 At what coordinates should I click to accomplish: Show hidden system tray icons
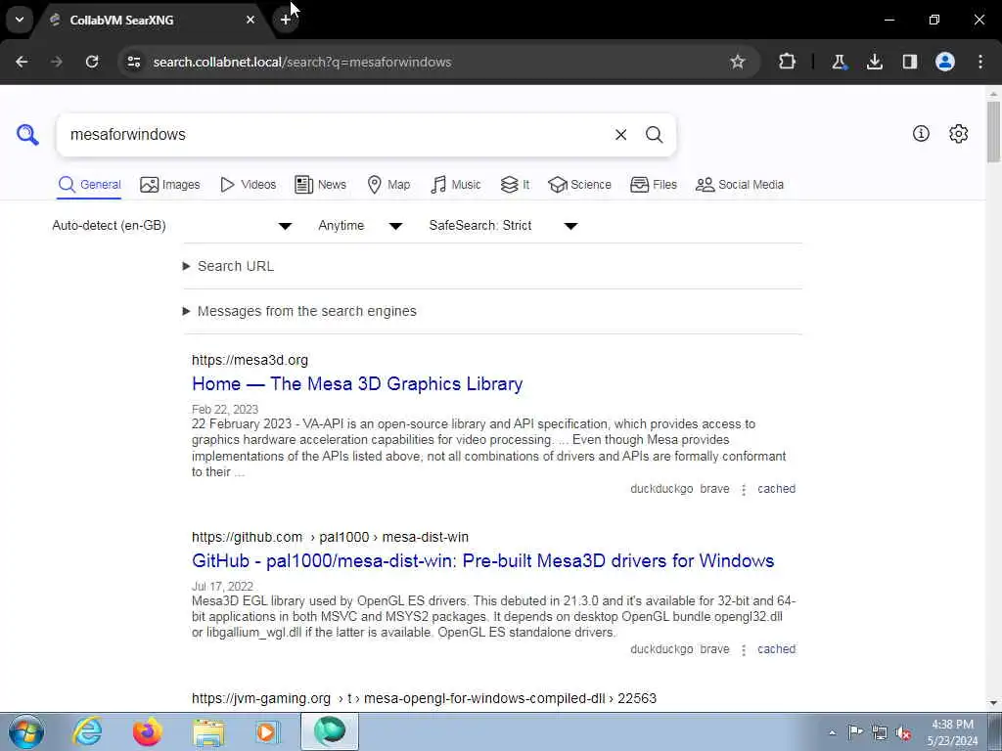(x=832, y=732)
